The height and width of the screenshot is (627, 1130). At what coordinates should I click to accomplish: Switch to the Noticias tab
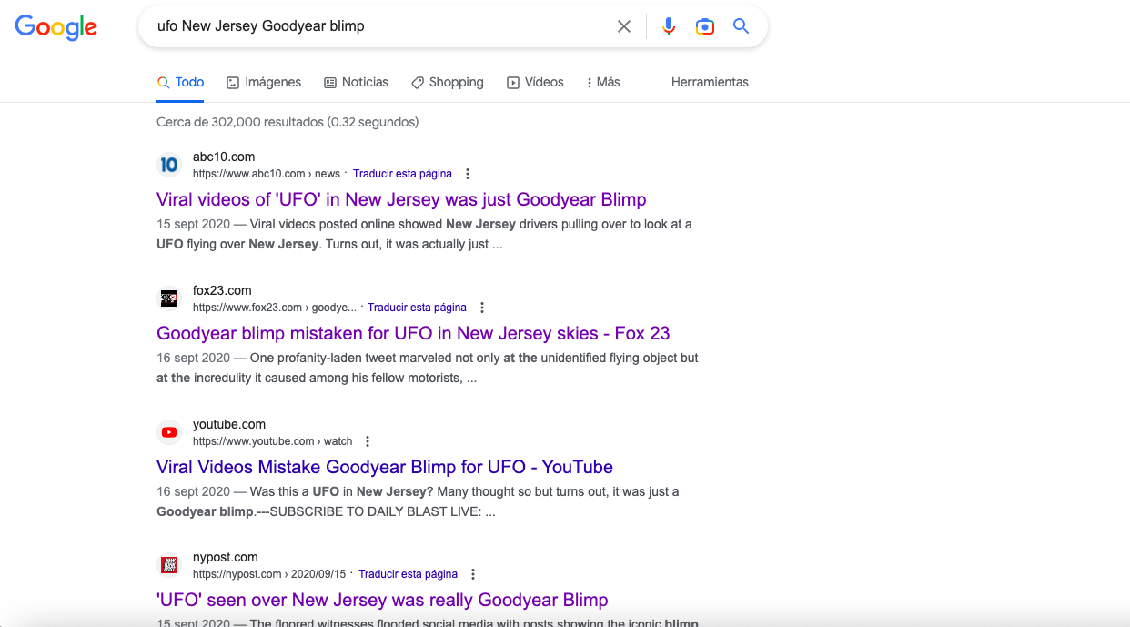click(x=356, y=82)
